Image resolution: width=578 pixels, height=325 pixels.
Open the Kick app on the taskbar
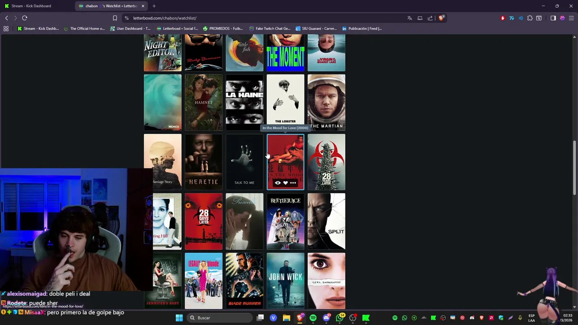click(x=366, y=318)
